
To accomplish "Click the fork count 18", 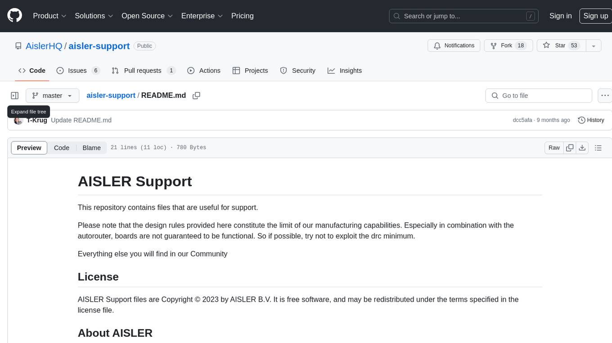I will [521, 46].
